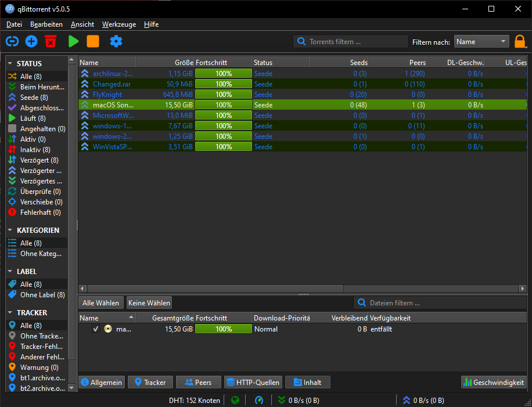The image size is (532, 407).
Task: Select the Seede (8) status filter
Action: click(37, 98)
